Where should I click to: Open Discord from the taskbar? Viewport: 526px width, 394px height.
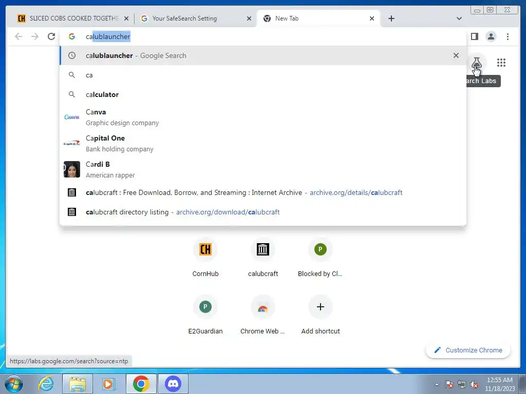coord(173,384)
